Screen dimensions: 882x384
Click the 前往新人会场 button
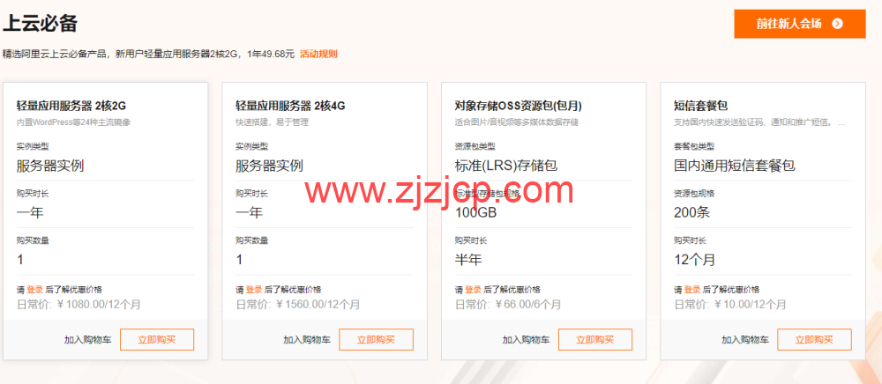click(799, 24)
